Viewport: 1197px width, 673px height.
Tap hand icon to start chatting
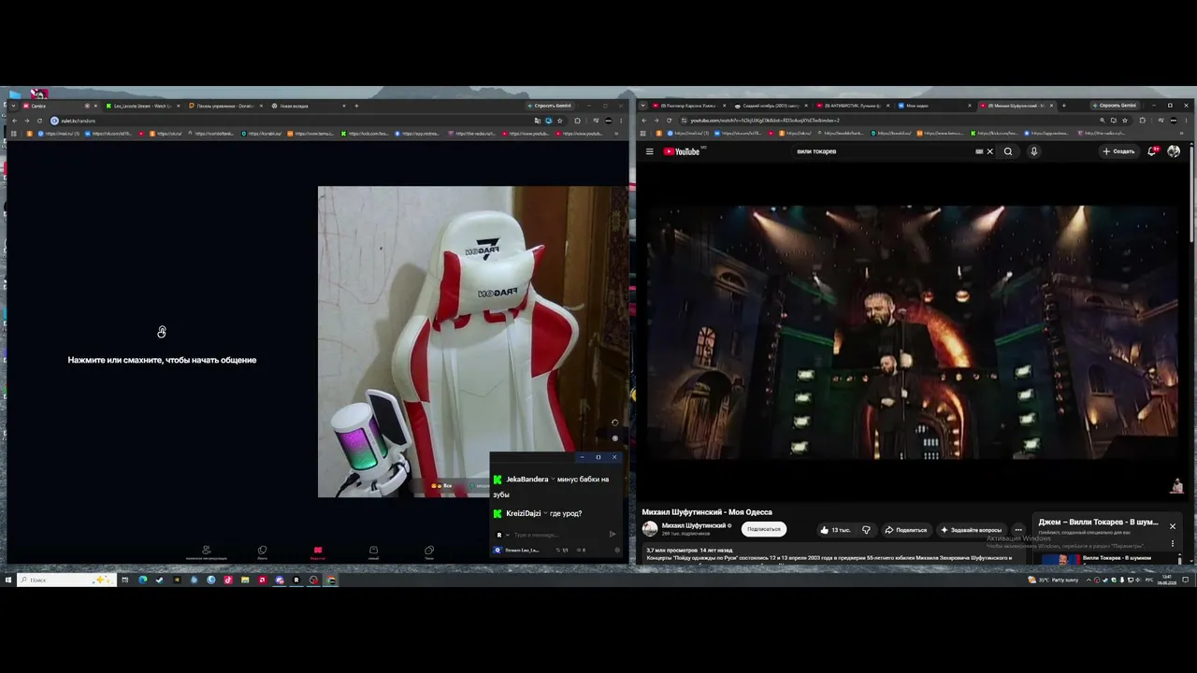(x=162, y=333)
